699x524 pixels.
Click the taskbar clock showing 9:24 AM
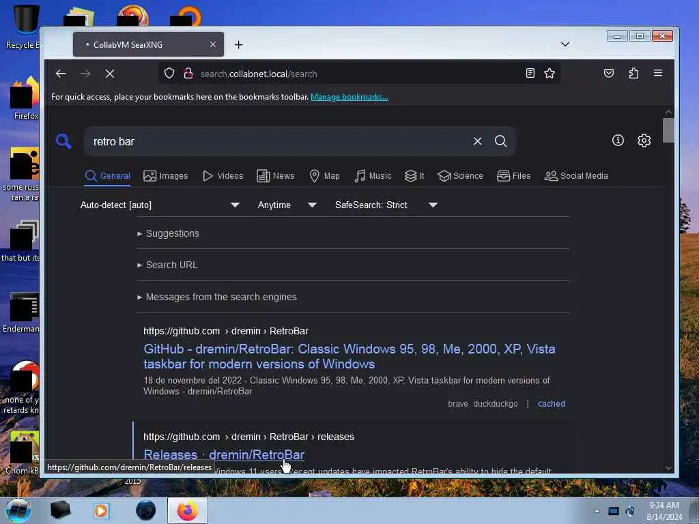(664, 510)
